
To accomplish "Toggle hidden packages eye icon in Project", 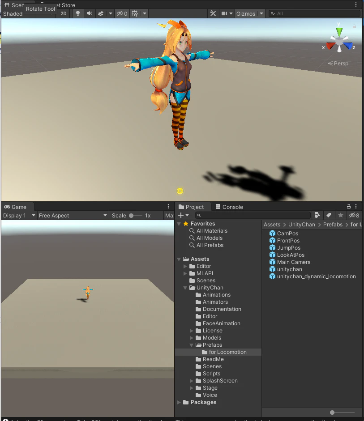I will tap(354, 215).
